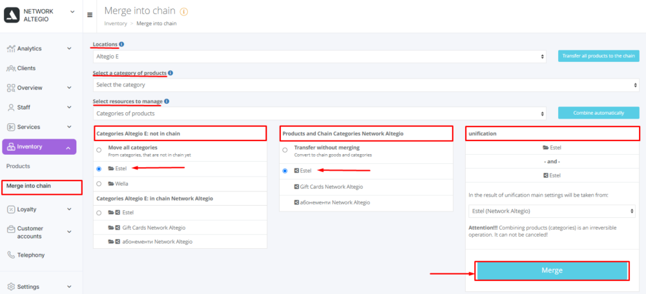
Task: Expand the Analytics menu chevron
Action: (69, 48)
